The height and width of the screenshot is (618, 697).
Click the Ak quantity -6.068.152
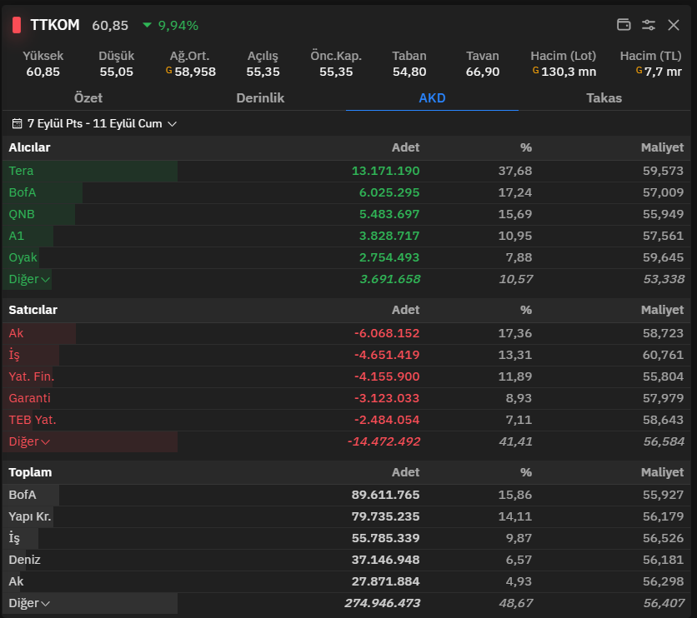(x=387, y=333)
